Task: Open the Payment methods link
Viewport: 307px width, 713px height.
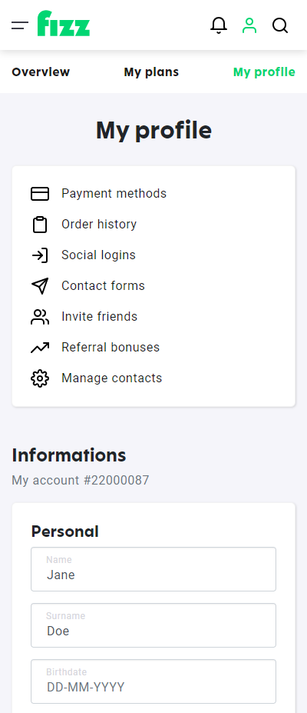Action: tap(114, 194)
